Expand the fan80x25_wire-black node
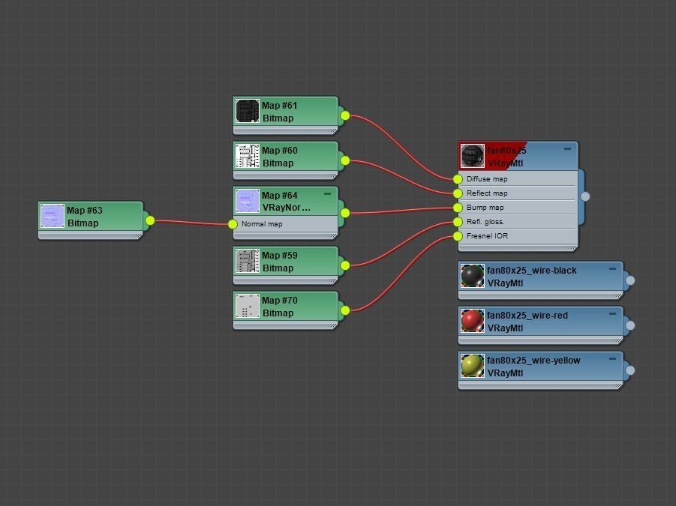Screen dimensions: 676x506 (612, 268)
